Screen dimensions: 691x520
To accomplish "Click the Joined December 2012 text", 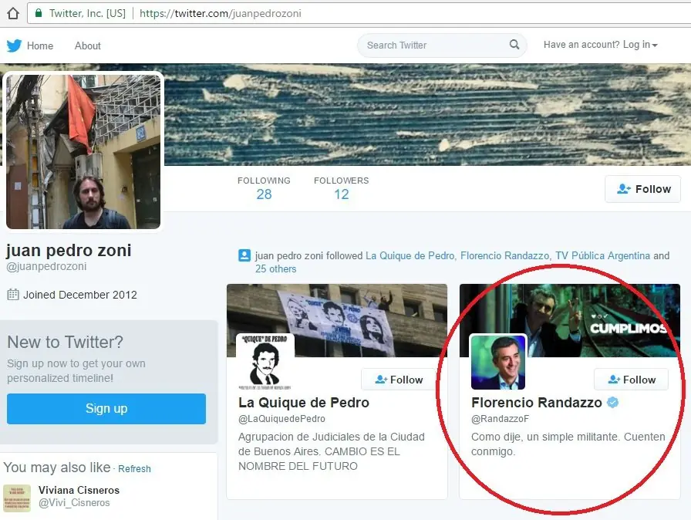I will coord(80,295).
